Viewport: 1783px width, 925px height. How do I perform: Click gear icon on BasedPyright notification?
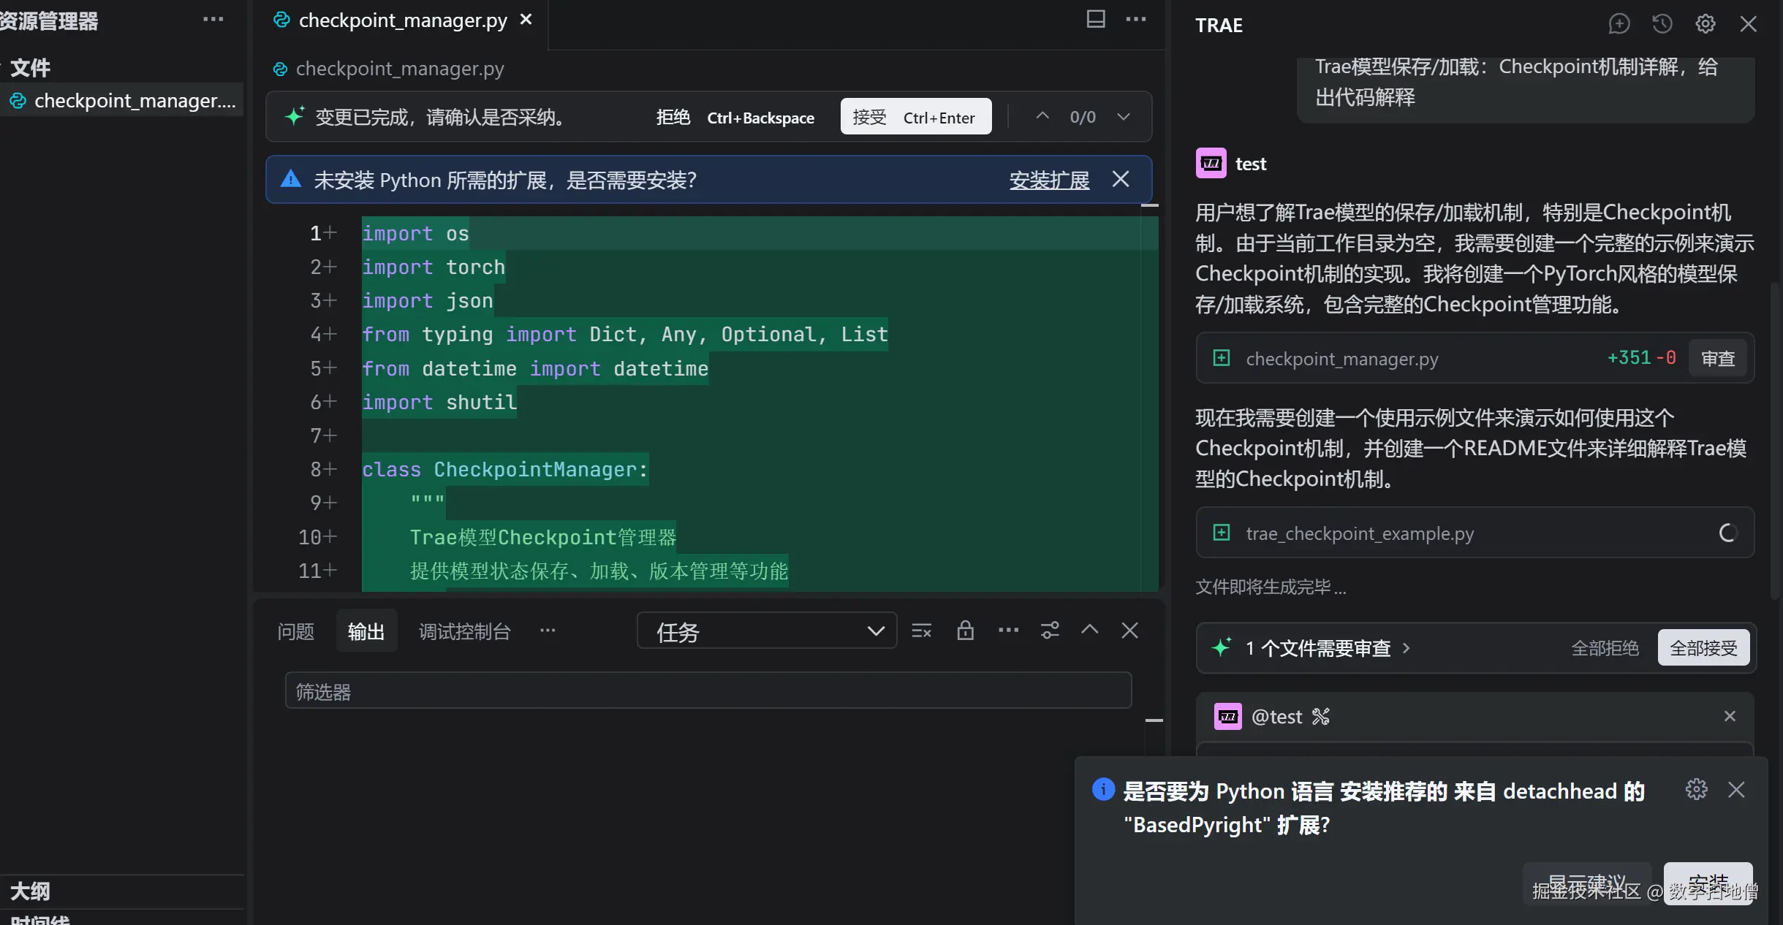click(x=1696, y=789)
